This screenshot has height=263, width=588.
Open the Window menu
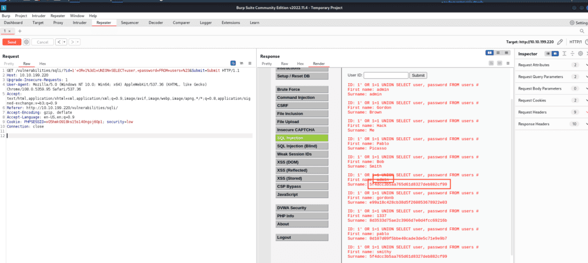[x=77, y=16]
